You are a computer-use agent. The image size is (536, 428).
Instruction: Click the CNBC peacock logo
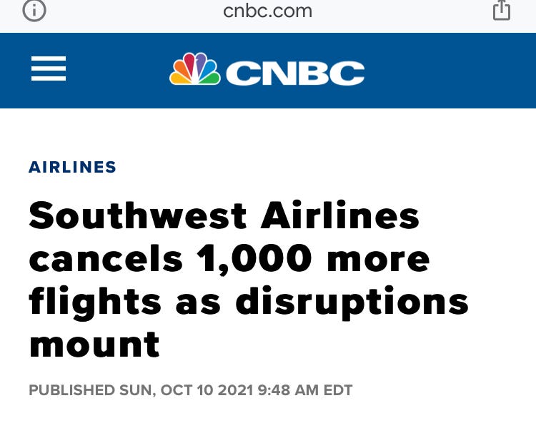pos(194,70)
